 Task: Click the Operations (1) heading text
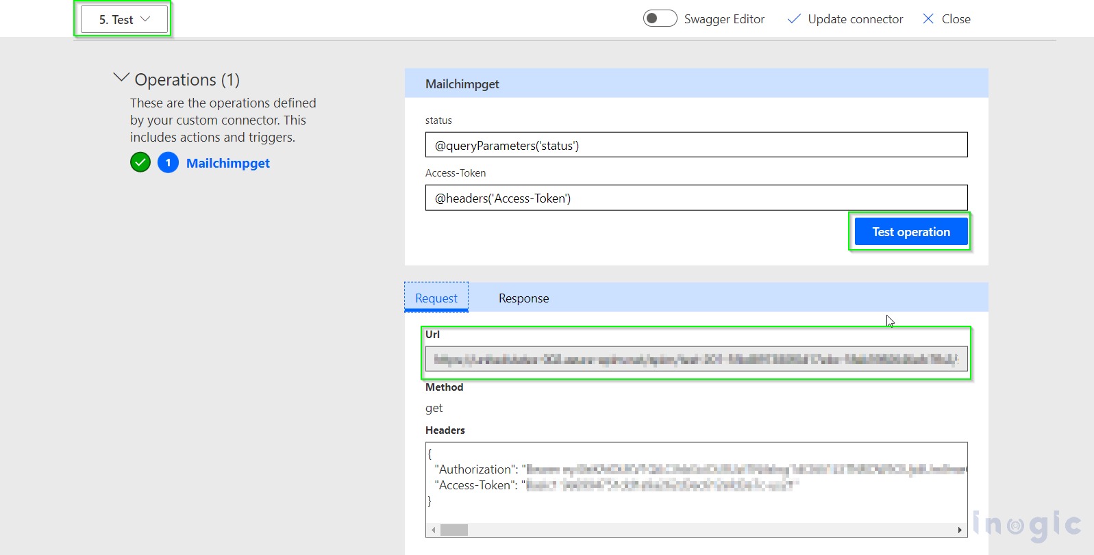click(187, 79)
